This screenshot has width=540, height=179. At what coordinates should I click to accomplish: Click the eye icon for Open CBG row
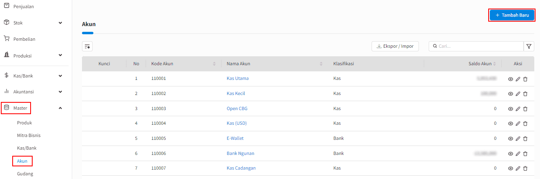tap(510, 109)
